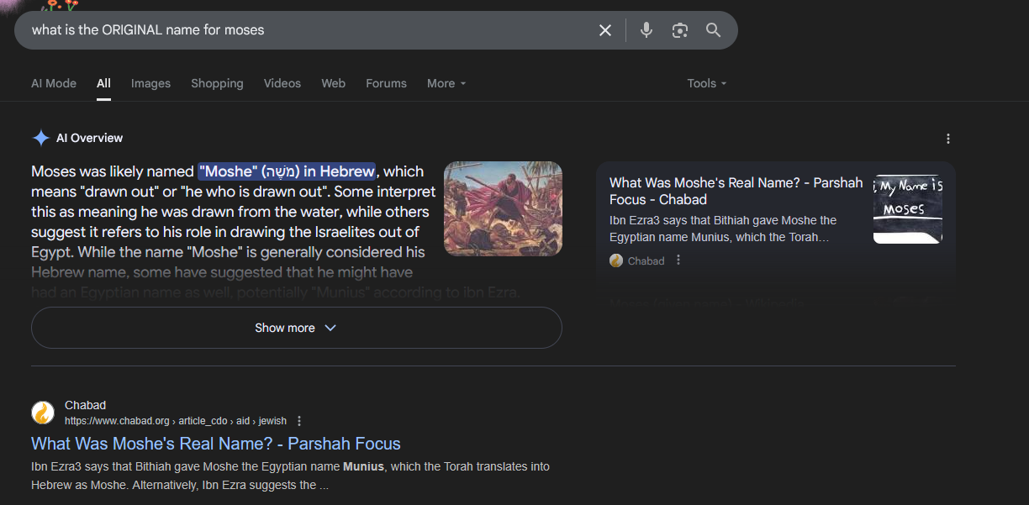Open three-dot menu on the Chabad source card
This screenshot has height=505, width=1029.
point(678,260)
